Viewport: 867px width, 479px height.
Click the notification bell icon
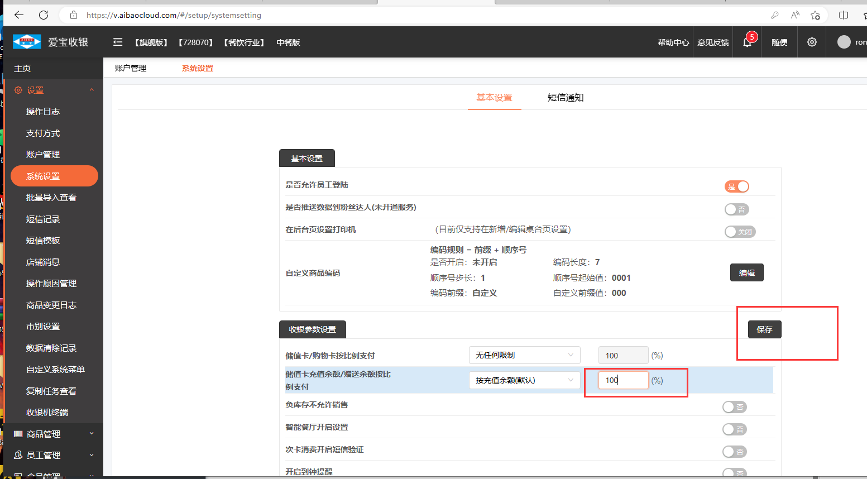[747, 42]
